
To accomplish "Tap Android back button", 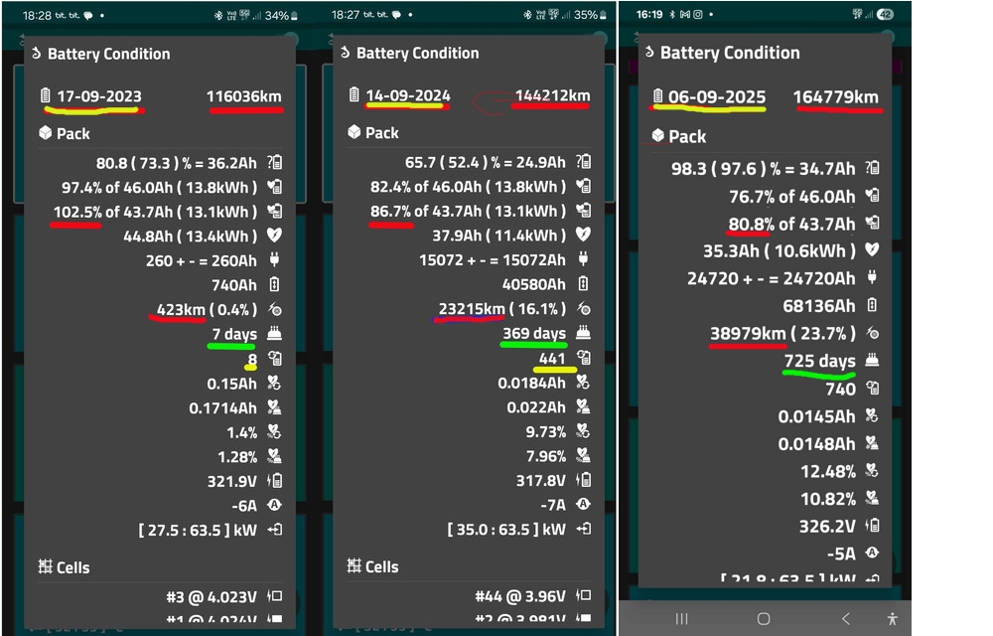I will pyautogui.click(x=846, y=618).
